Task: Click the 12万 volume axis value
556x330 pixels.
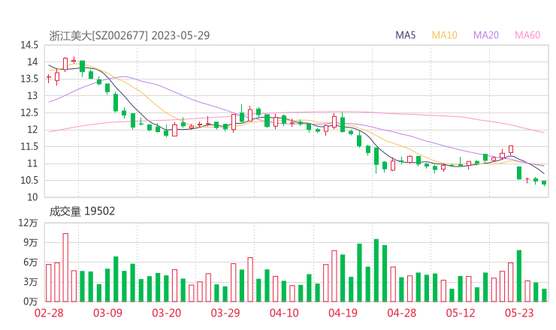Action: pyautogui.click(x=28, y=223)
